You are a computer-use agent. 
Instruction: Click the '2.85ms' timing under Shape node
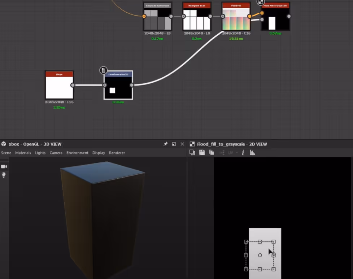tap(59, 108)
